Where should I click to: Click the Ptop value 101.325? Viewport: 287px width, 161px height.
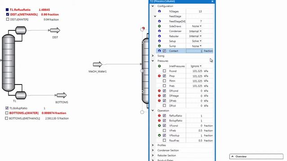[x=197, y=76]
